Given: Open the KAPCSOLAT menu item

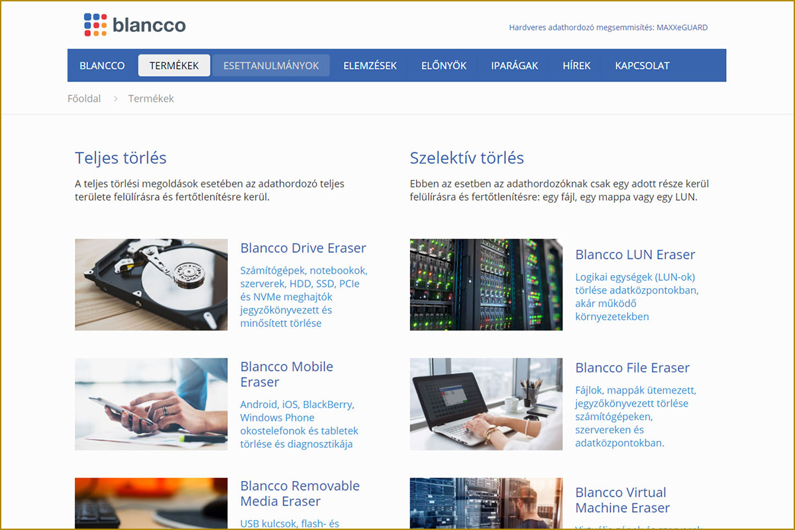Looking at the screenshot, I should point(642,66).
